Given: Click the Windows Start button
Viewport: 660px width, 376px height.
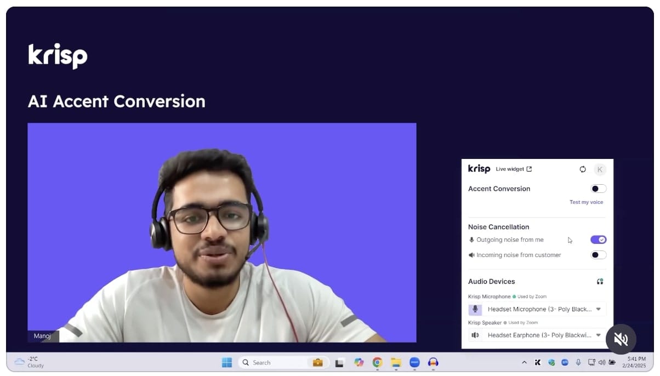Looking at the screenshot, I should click(226, 362).
